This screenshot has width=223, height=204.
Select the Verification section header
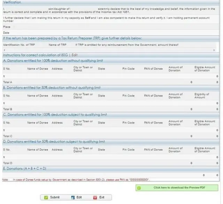pos(111,2)
